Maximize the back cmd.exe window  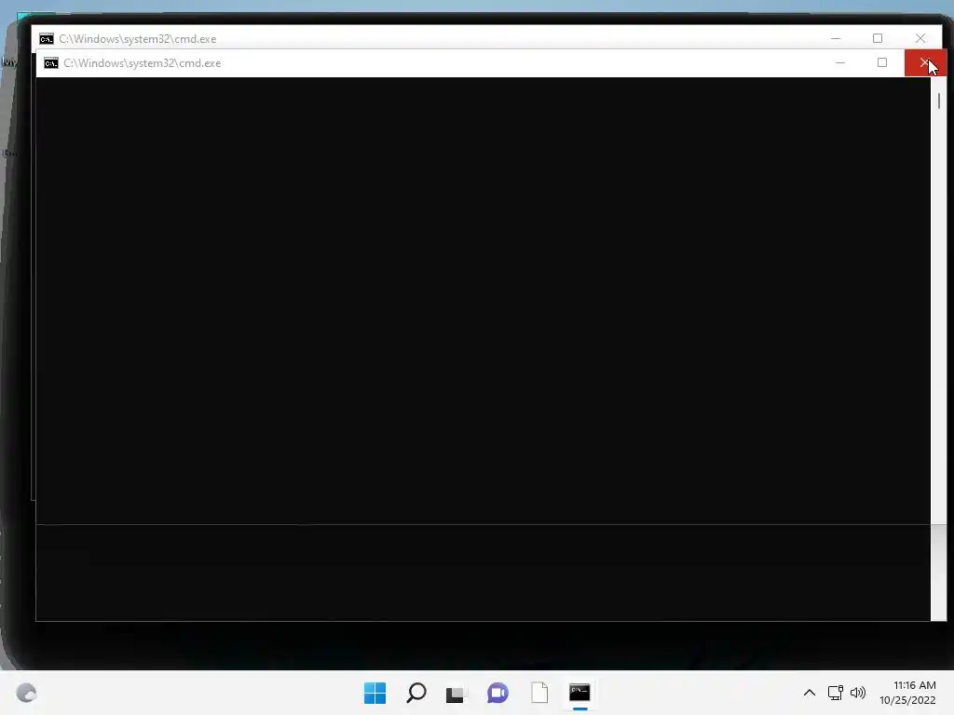(878, 38)
